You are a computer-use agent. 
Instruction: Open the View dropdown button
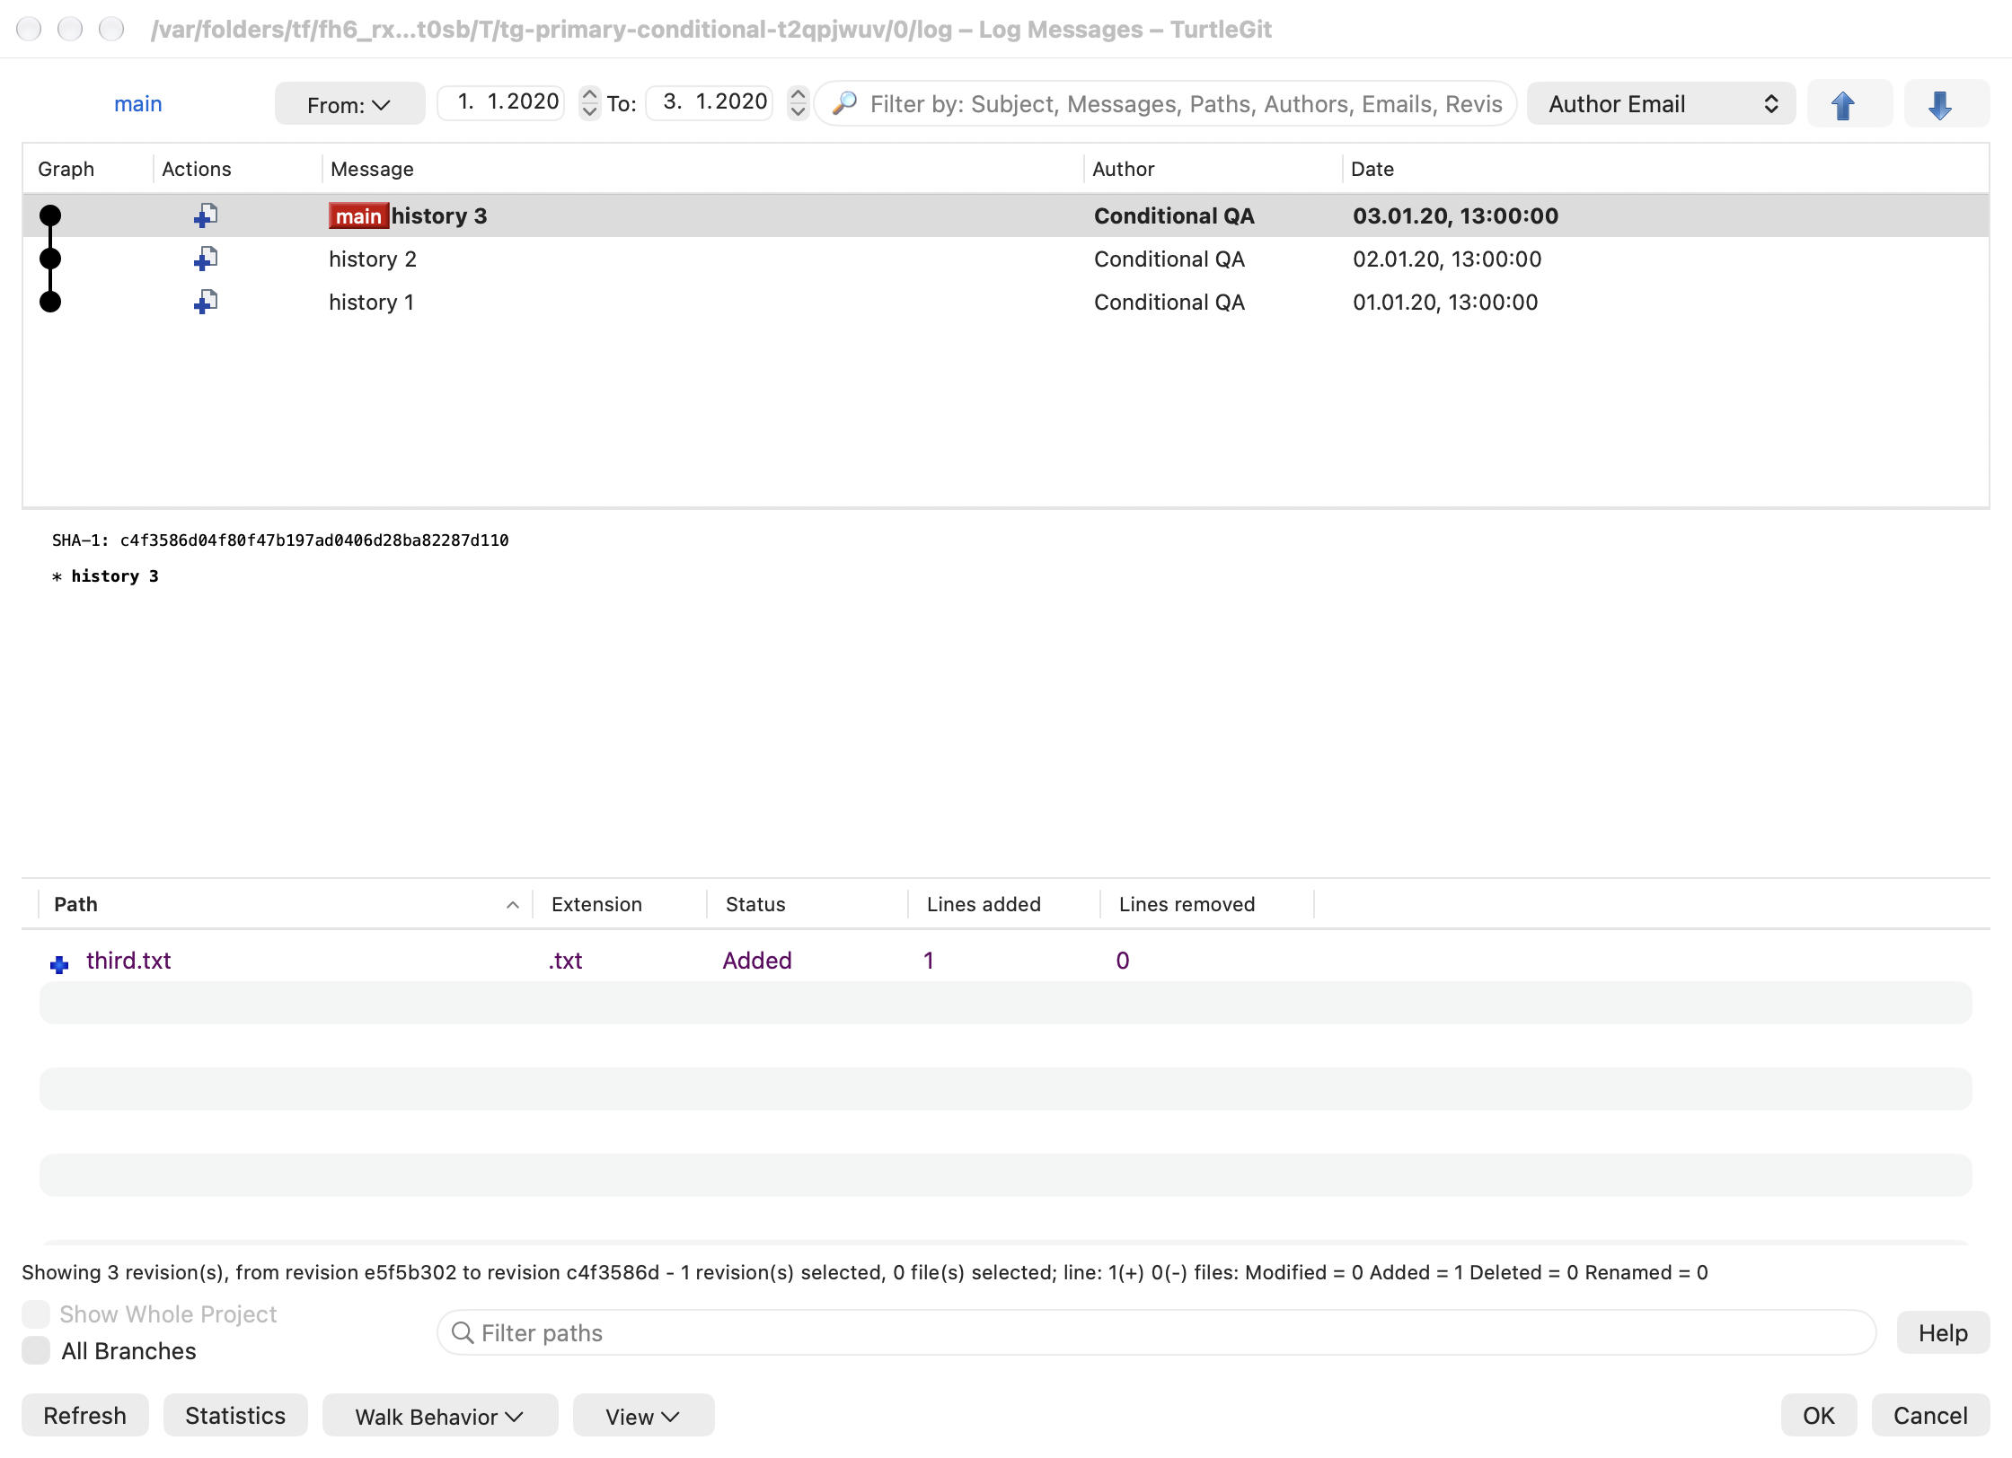tap(643, 1416)
